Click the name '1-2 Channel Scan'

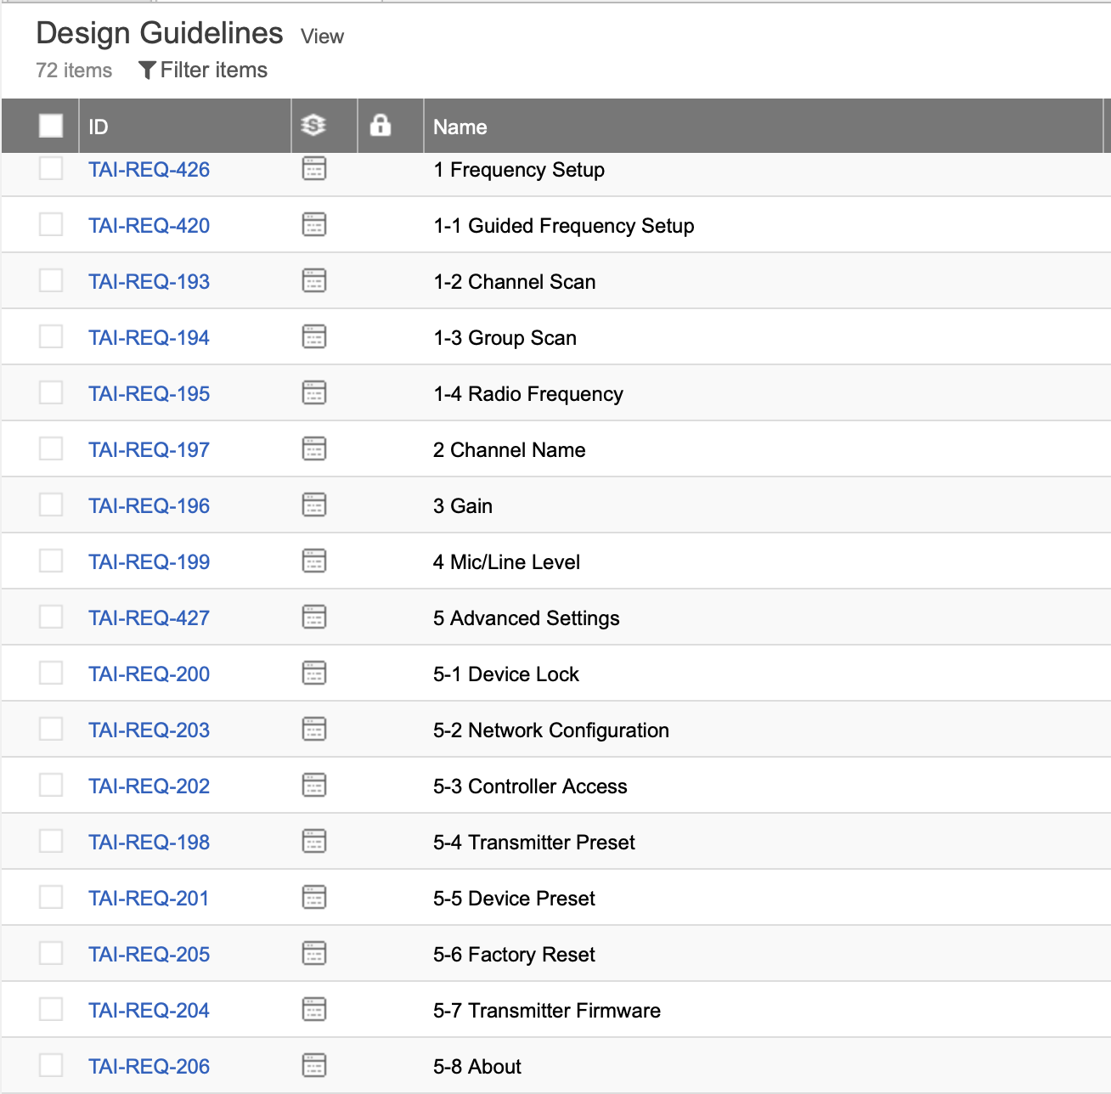(515, 281)
